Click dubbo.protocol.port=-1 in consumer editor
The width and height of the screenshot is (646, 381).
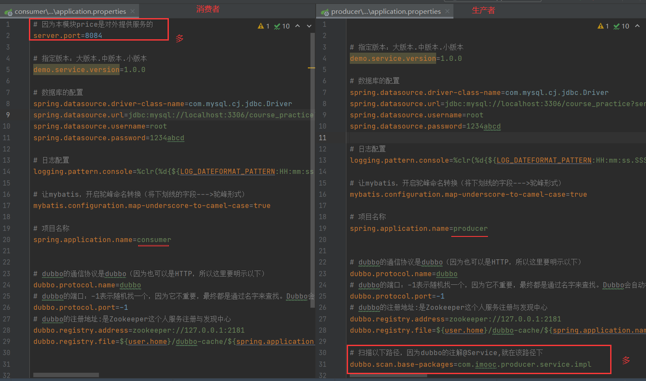pyautogui.click(x=81, y=308)
